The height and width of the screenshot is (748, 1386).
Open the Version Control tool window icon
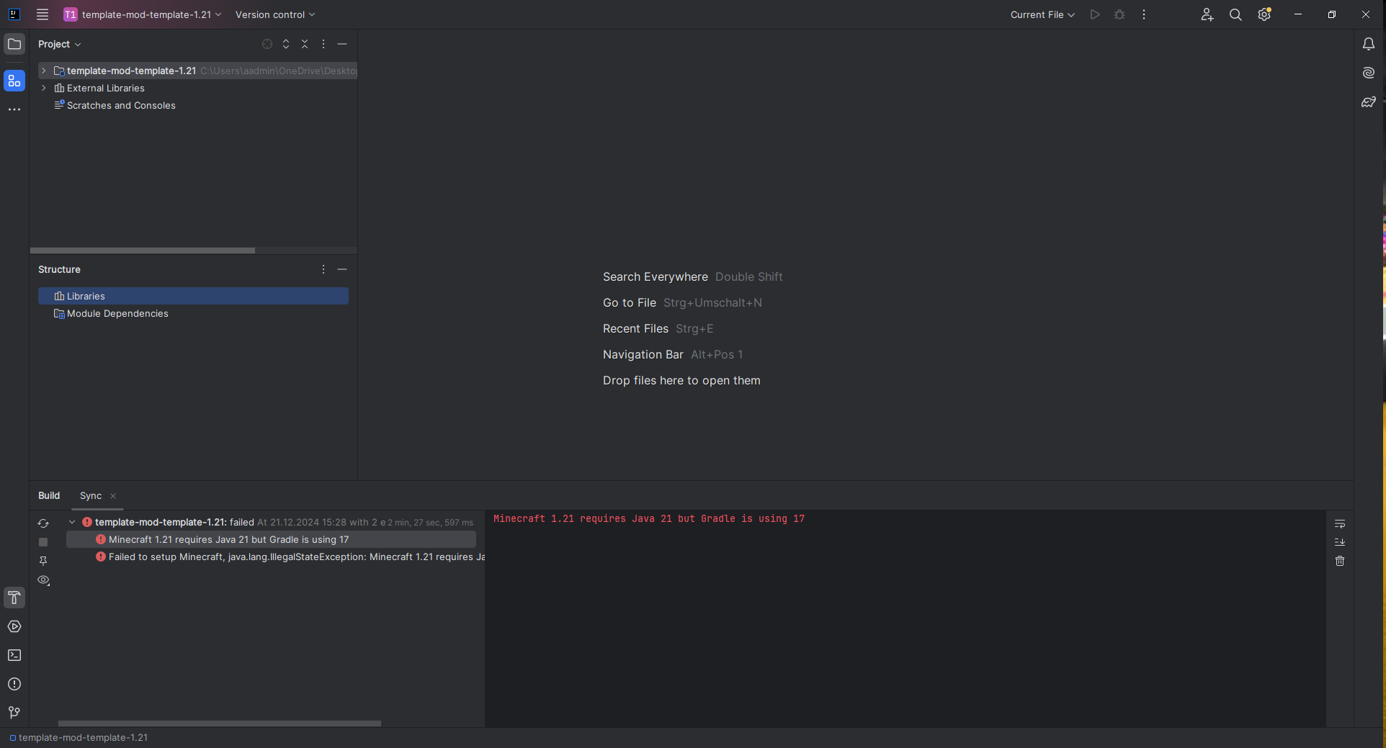pyautogui.click(x=14, y=713)
